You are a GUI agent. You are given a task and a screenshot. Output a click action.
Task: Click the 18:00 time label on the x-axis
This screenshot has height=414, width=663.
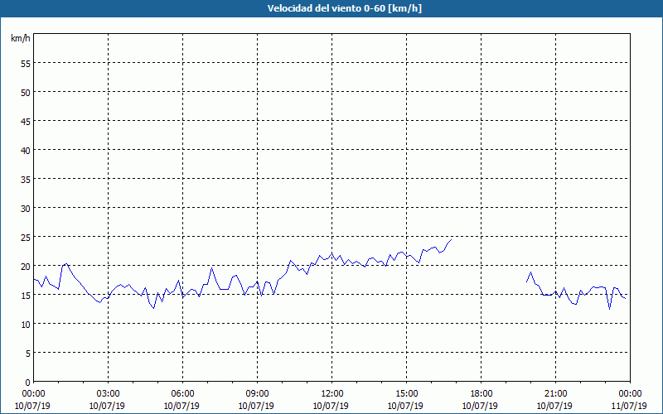[x=482, y=394]
